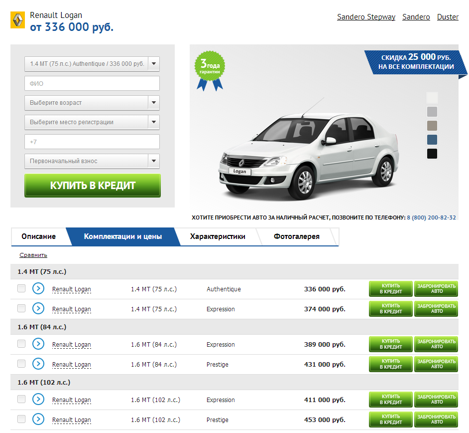
Task: Open Renault Logan link in 453 000 руб. row
Action: click(x=72, y=420)
